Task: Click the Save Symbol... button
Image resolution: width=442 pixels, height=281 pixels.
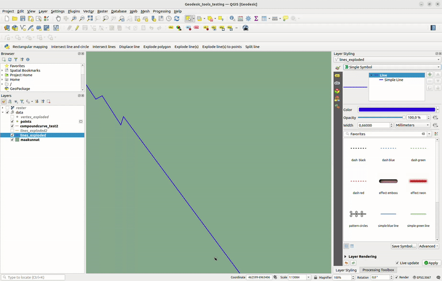Action: tap(404, 246)
